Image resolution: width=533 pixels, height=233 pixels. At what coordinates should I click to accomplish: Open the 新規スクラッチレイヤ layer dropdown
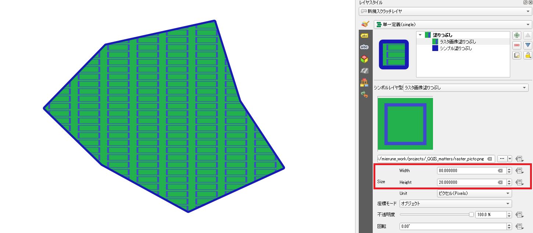click(x=446, y=11)
